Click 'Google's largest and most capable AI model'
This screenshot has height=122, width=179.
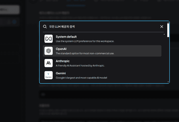(x=81, y=78)
